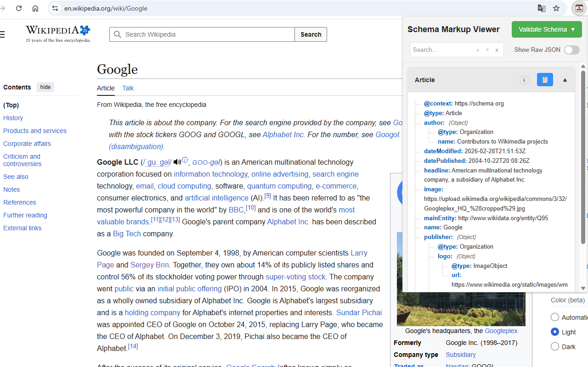Play the Google pronunciation audio speaker icon
Image resolution: width=588 pixels, height=367 pixels.
[177, 162]
